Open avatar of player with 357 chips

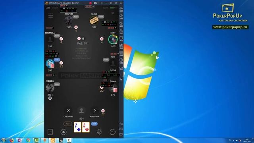pyautogui.click(x=50, y=40)
